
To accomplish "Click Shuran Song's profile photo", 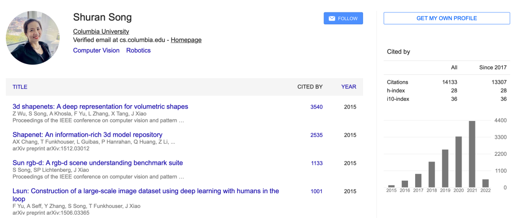I will 32,38.
